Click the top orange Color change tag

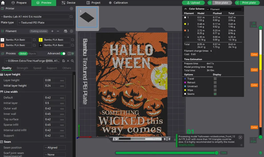click(x=254, y=54)
